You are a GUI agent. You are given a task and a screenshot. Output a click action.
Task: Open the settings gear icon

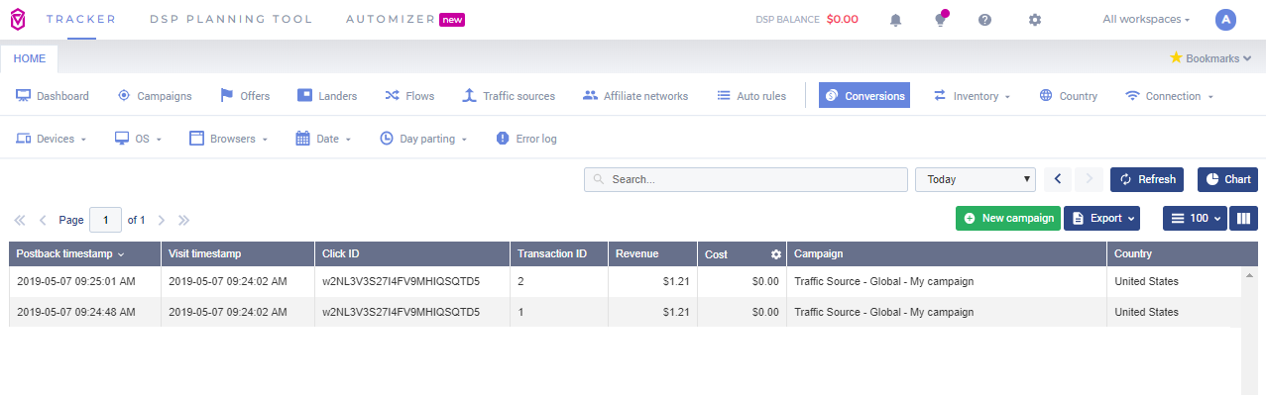click(x=1035, y=20)
